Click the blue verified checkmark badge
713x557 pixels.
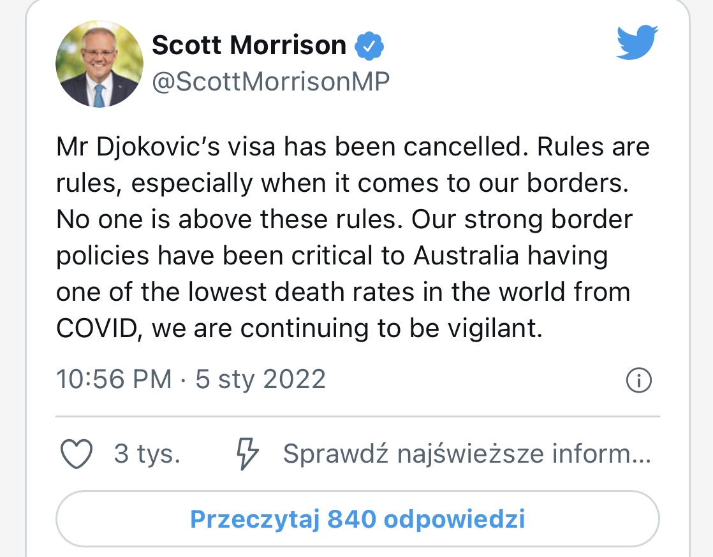click(x=369, y=46)
